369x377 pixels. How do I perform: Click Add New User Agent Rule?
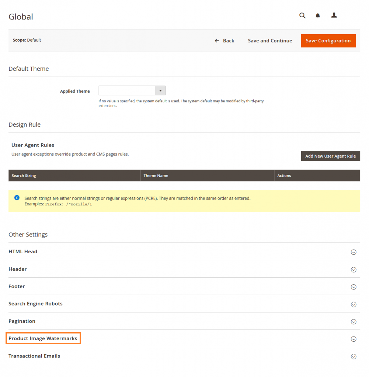click(x=330, y=156)
